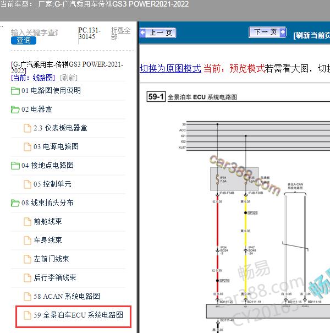Open 59 全景泊车ECU 系统电路图 page
The width and height of the screenshot is (330, 333).
(78, 315)
